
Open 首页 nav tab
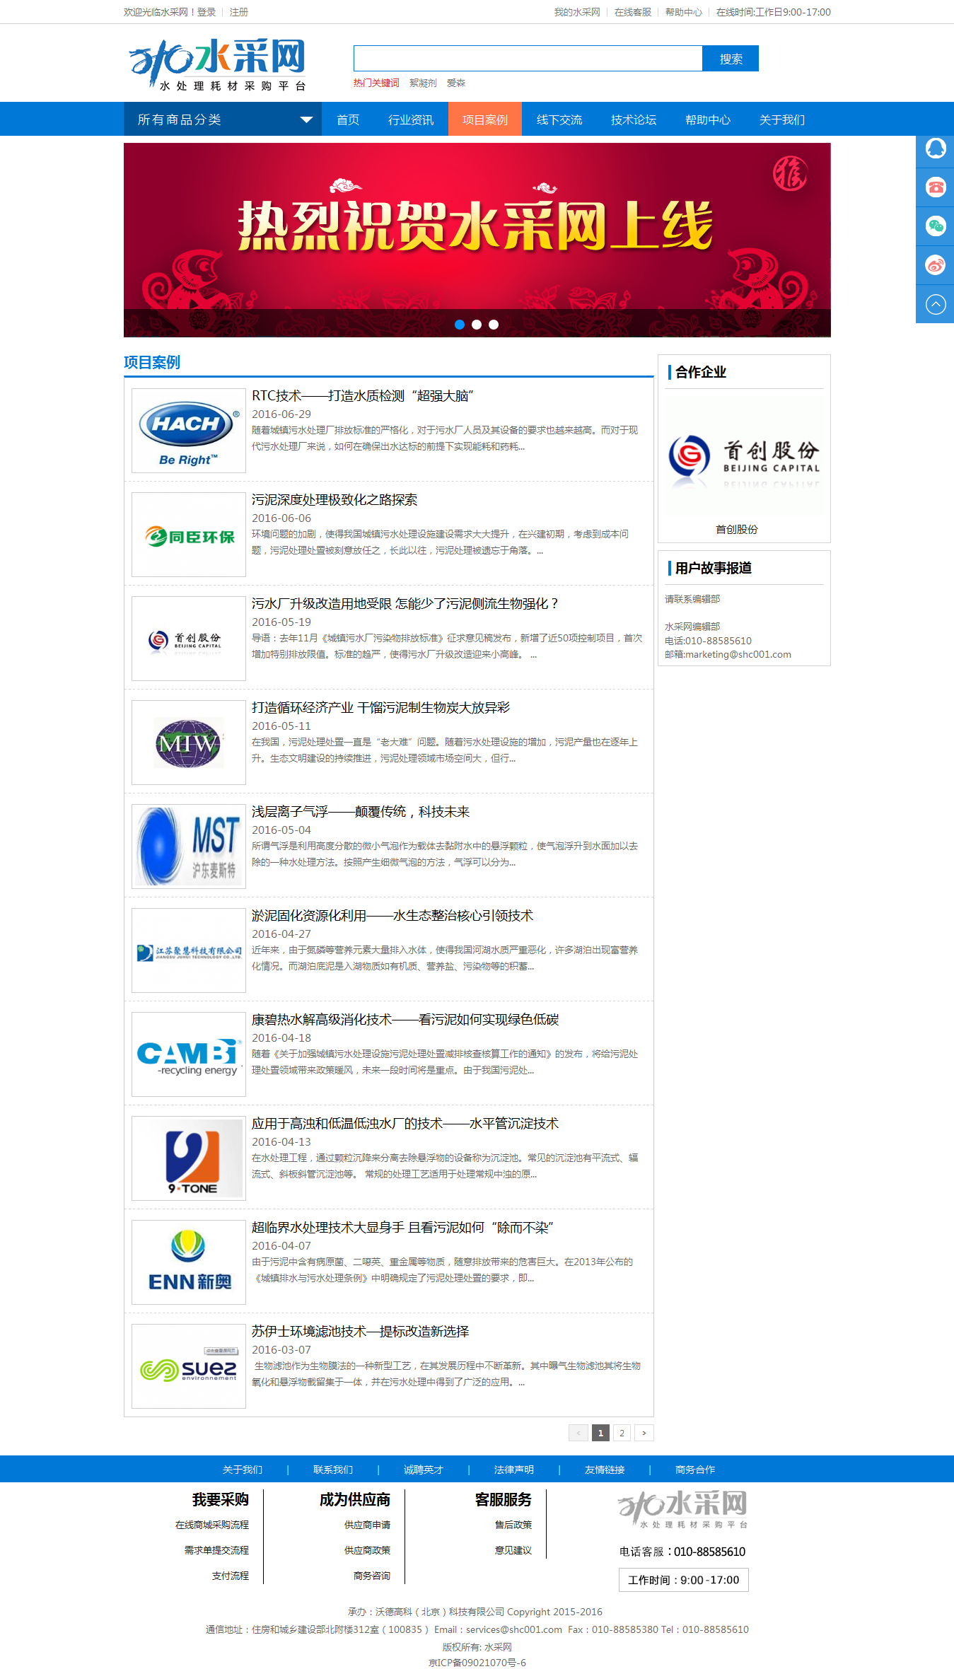click(x=348, y=120)
